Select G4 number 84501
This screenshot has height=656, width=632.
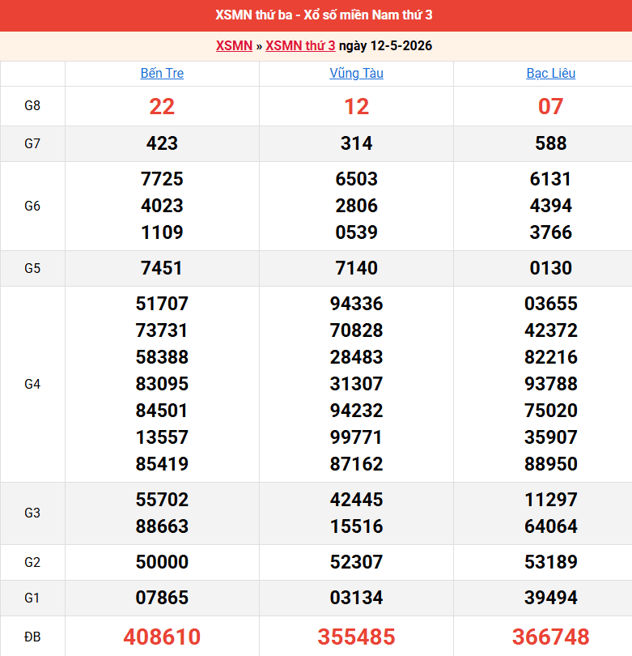(162, 411)
